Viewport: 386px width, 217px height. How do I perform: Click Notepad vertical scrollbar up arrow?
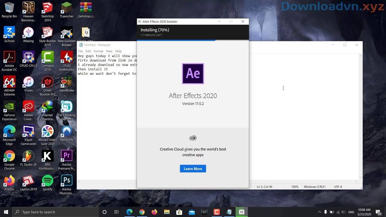[x=360, y=56]
